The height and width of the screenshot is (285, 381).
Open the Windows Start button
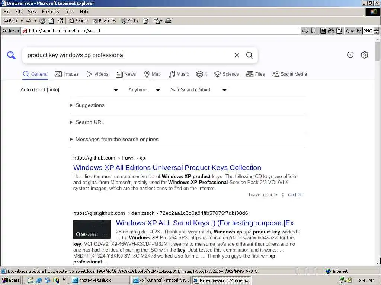(11, 281)
